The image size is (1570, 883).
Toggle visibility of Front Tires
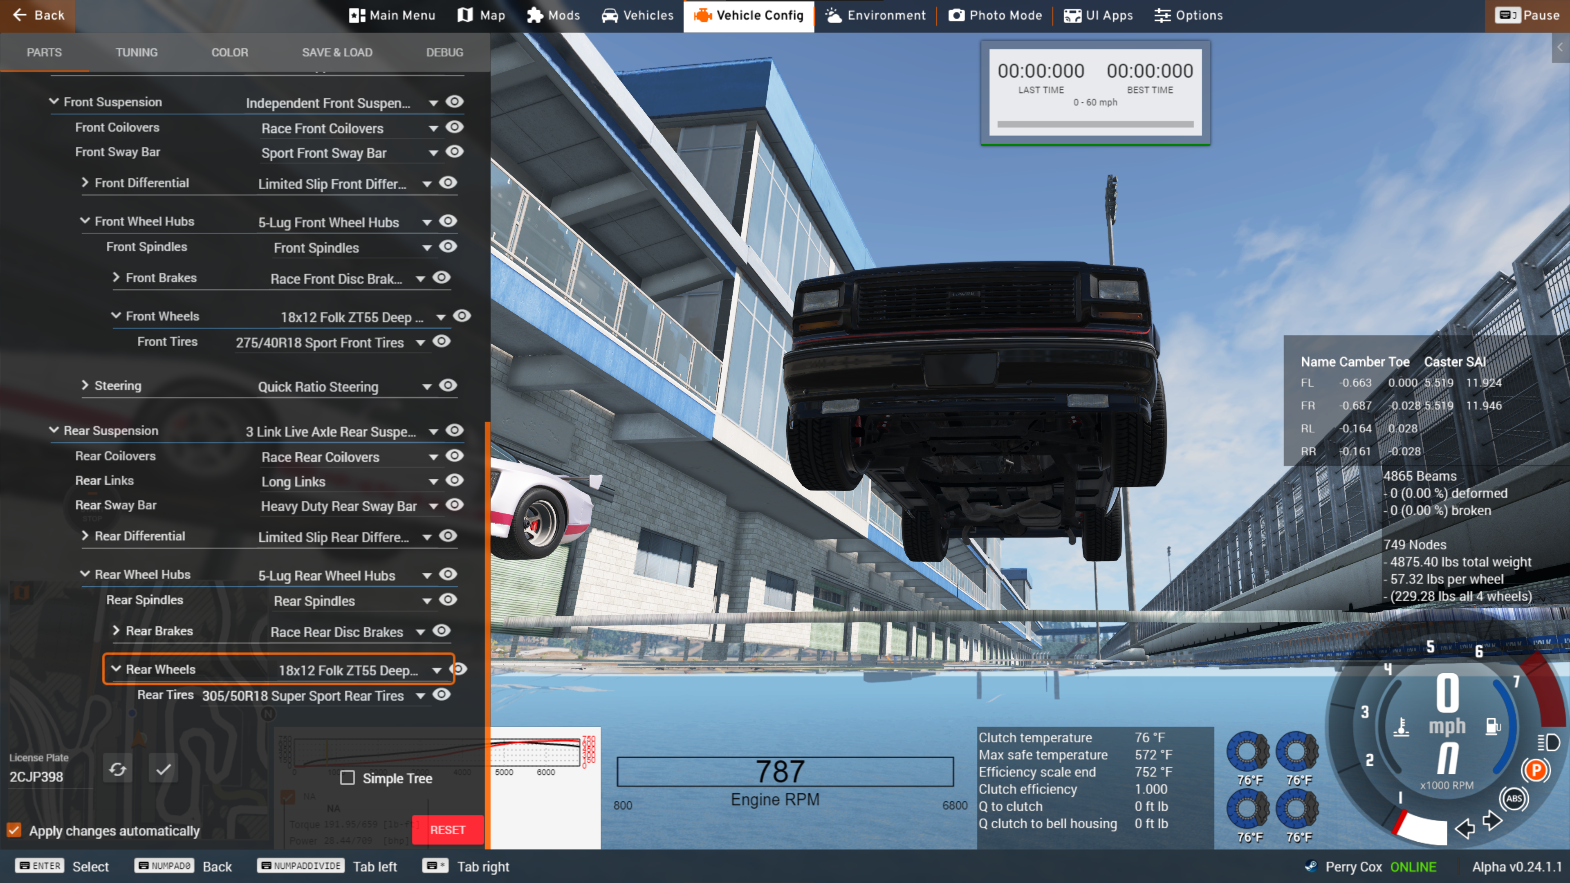tap(441, 341)
